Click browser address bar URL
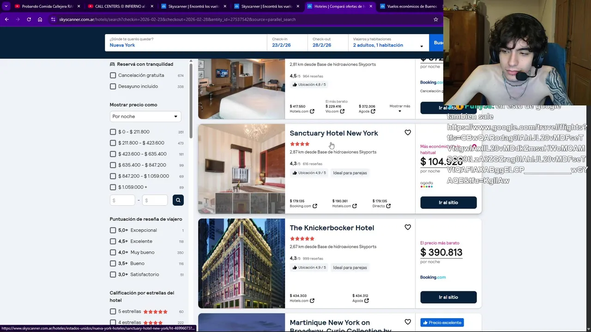 click(177, 19)
